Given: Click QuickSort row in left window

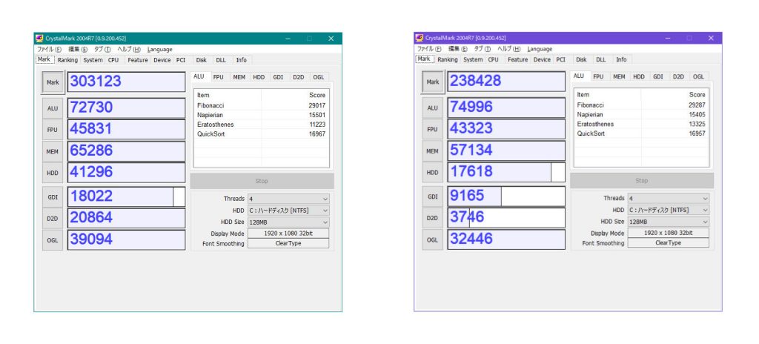Looking at the screenshot, I should point(262,134).
